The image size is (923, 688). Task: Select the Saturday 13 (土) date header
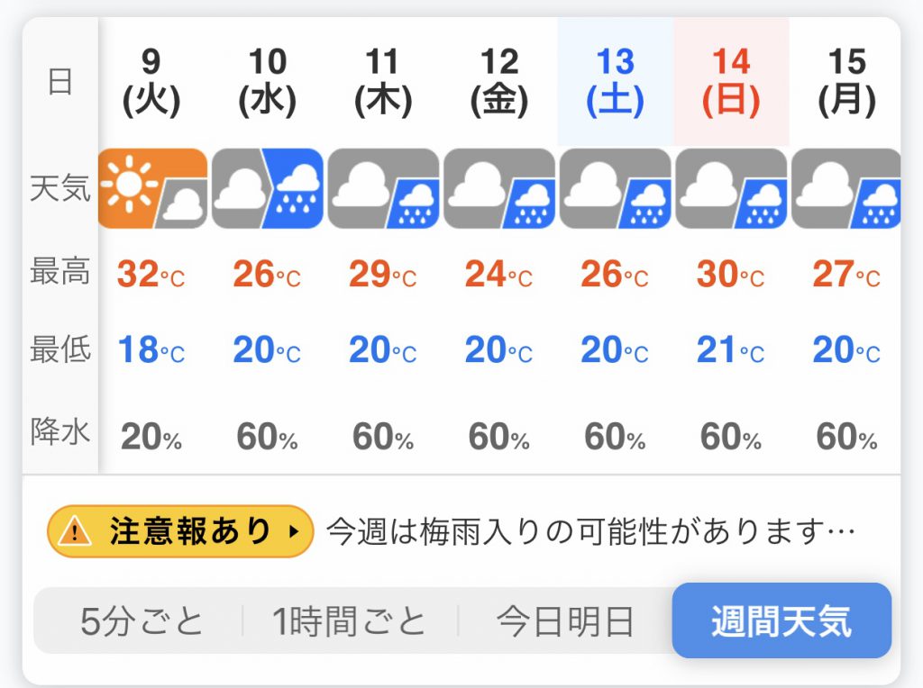(615, 82)
